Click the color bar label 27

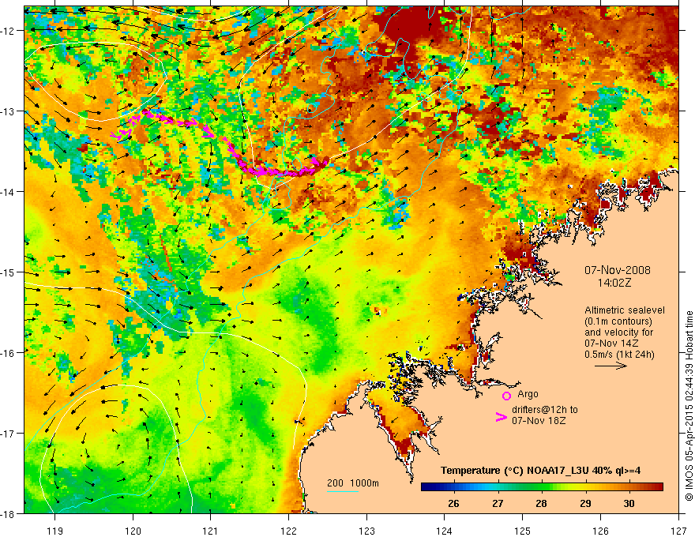(x=498, y=503)
